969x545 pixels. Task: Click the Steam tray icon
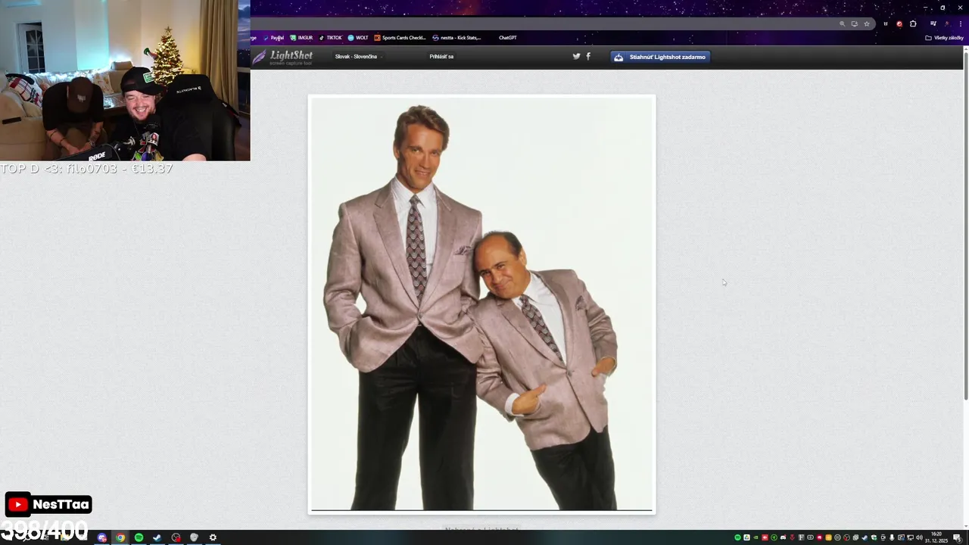point(865,537)
